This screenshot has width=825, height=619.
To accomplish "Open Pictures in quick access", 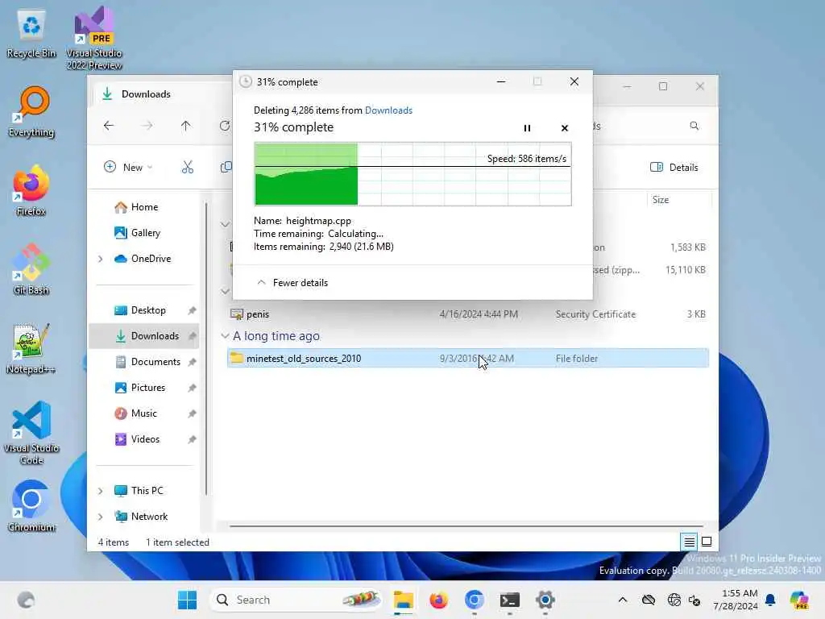I will tap(140, 388).
